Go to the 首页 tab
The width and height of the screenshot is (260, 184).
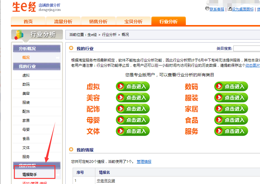(28, 21)
